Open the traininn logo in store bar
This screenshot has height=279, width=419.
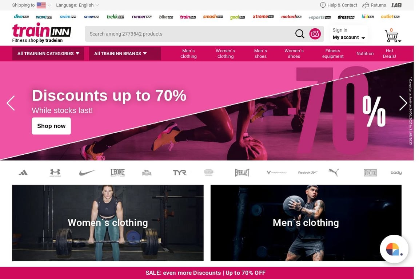click(x=188, y=17)
